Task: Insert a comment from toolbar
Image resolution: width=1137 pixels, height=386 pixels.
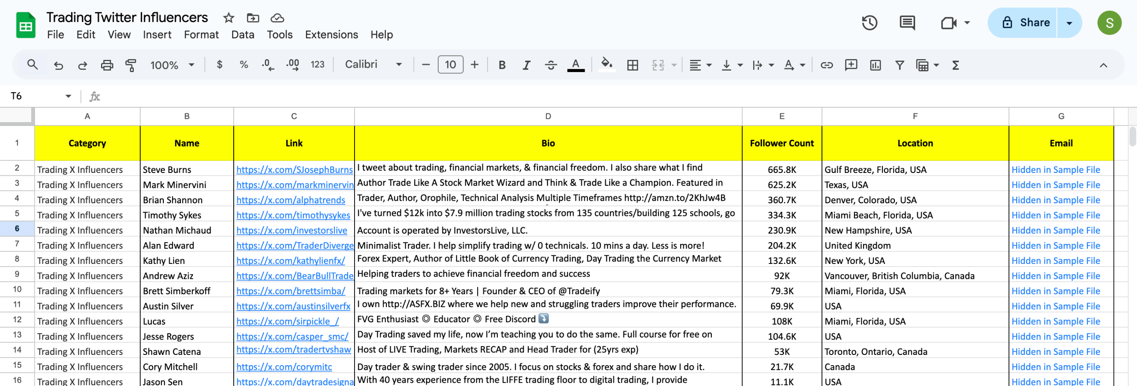Action: tap(850, 65)
